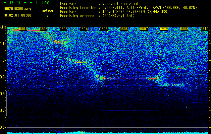Click the 1.1 frequency axis label

[3, 44]
